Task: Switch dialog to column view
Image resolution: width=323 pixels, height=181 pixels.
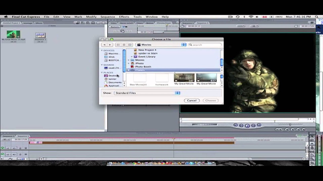Action: tap(130, 45)
